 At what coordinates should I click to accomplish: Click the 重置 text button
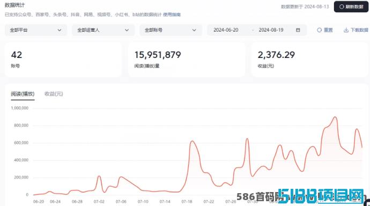tap(328, 30)
